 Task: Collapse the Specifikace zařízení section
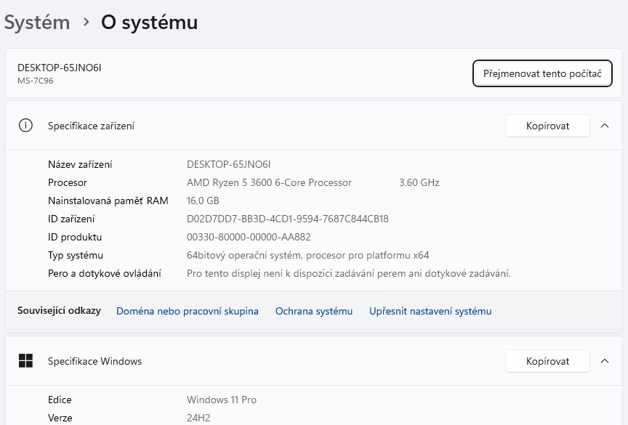[605, 125]
